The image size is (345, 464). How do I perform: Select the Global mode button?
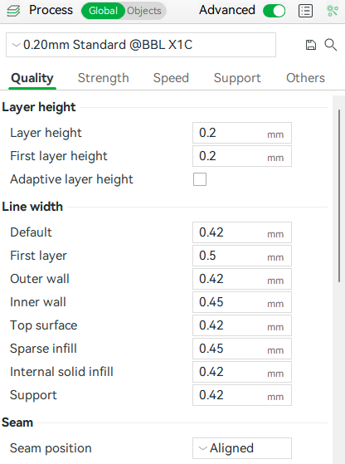[x=103, y=11]
